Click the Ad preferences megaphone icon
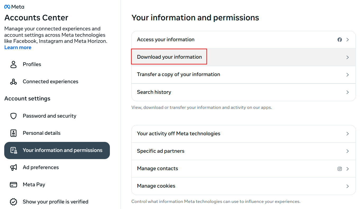The image size is (364, 209). [13, 168]
